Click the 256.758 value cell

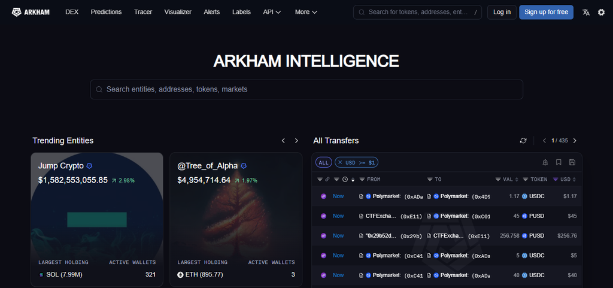(x=509, y=236)
